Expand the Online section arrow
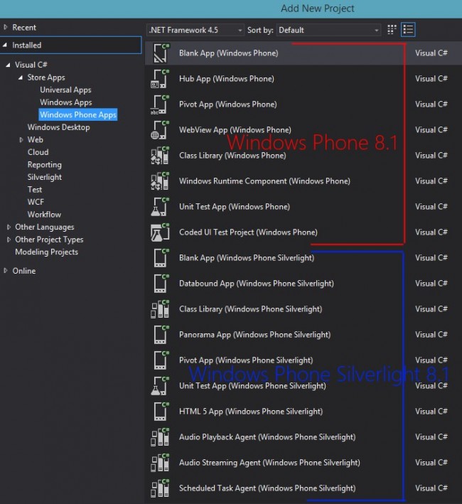 pos(6,271)
